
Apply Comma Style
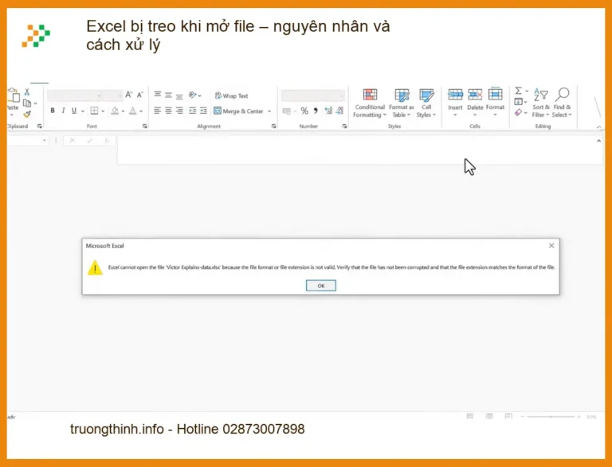pyautogui.click(x=316, y=111)
